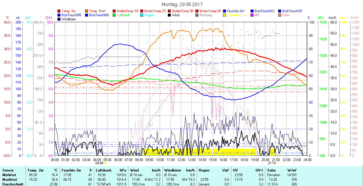Click the 12:00 tick on time axis

[x=181, y=160]
